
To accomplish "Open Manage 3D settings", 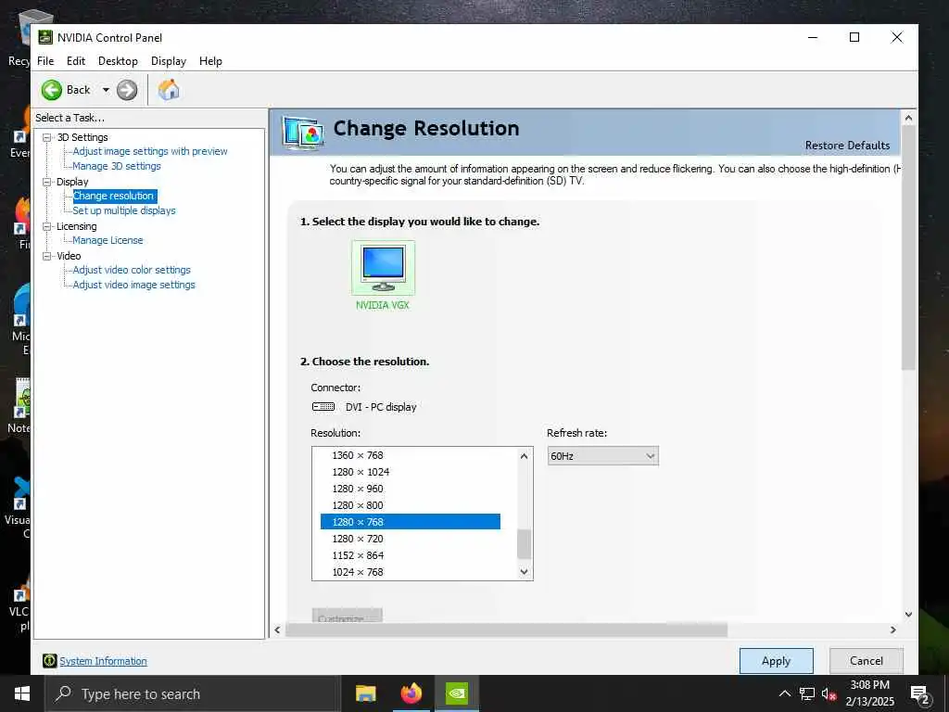I will [x=117, y=166].
